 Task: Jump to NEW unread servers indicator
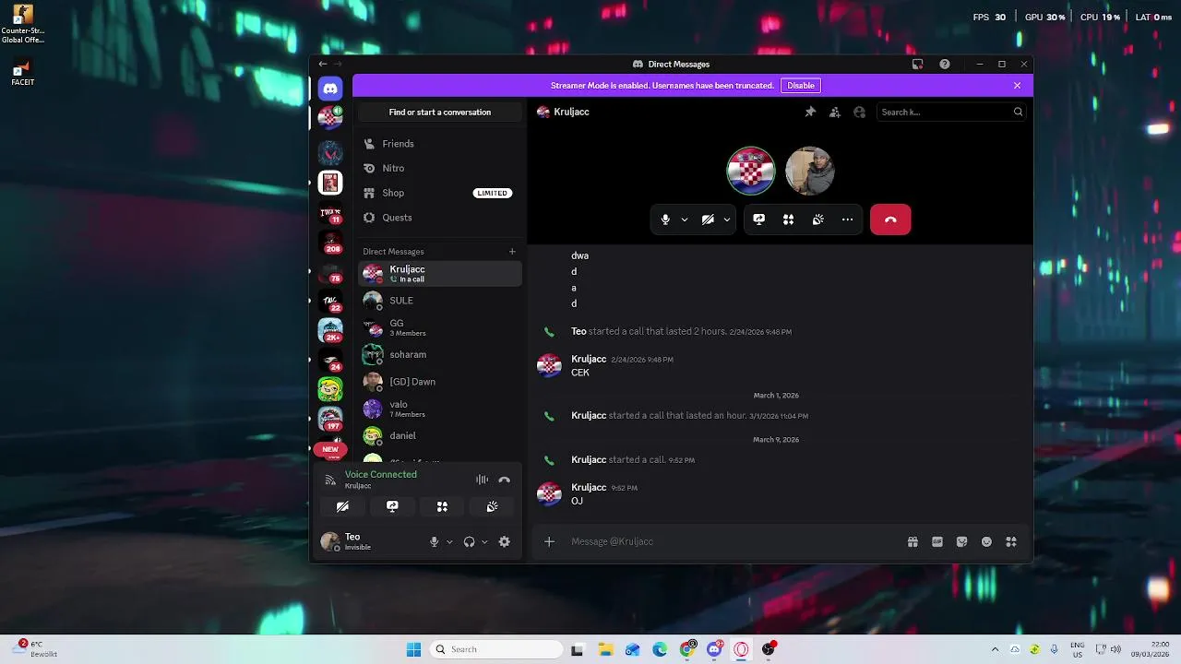(x=330, y=449)
